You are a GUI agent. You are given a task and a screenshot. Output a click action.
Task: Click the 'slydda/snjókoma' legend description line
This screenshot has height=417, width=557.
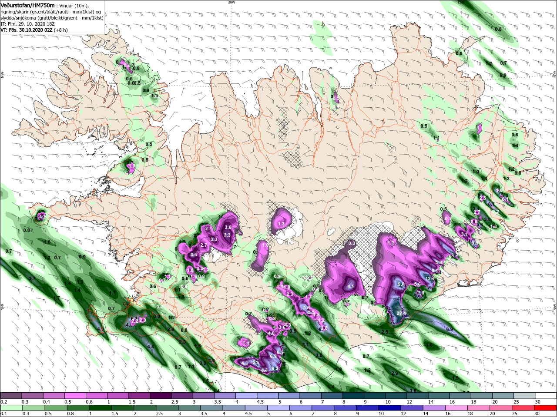(52, 18)
